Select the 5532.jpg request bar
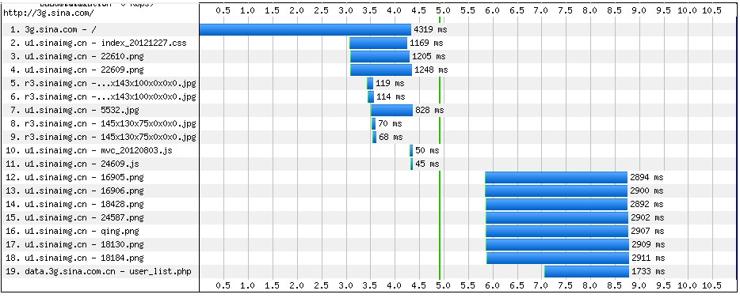This screenshot has height=298, width=740. [x=391, y=110]
